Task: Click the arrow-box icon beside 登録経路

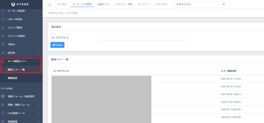Action: (x=3, y=121)
